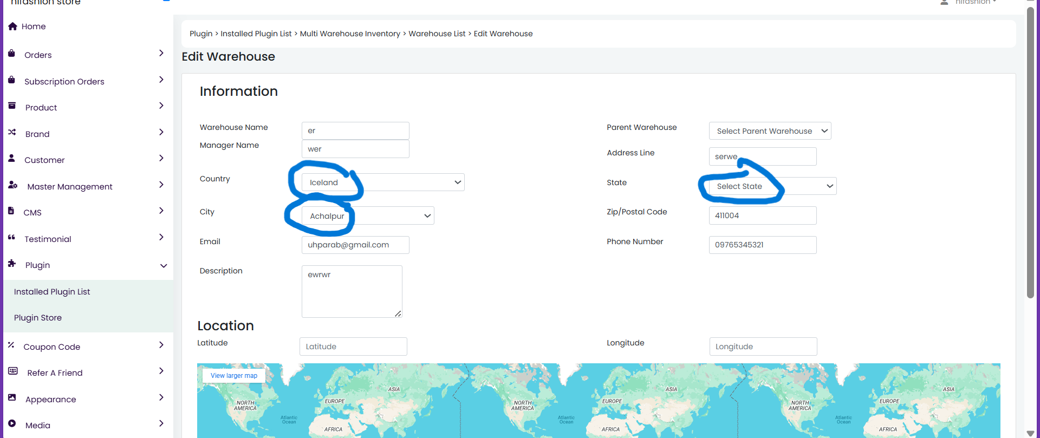
Task: Open Plugin Store in sidebar
Action: [x=38, y=318]
